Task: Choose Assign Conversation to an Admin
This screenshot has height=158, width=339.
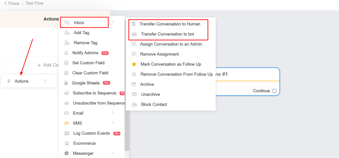Action: (171, 44)
